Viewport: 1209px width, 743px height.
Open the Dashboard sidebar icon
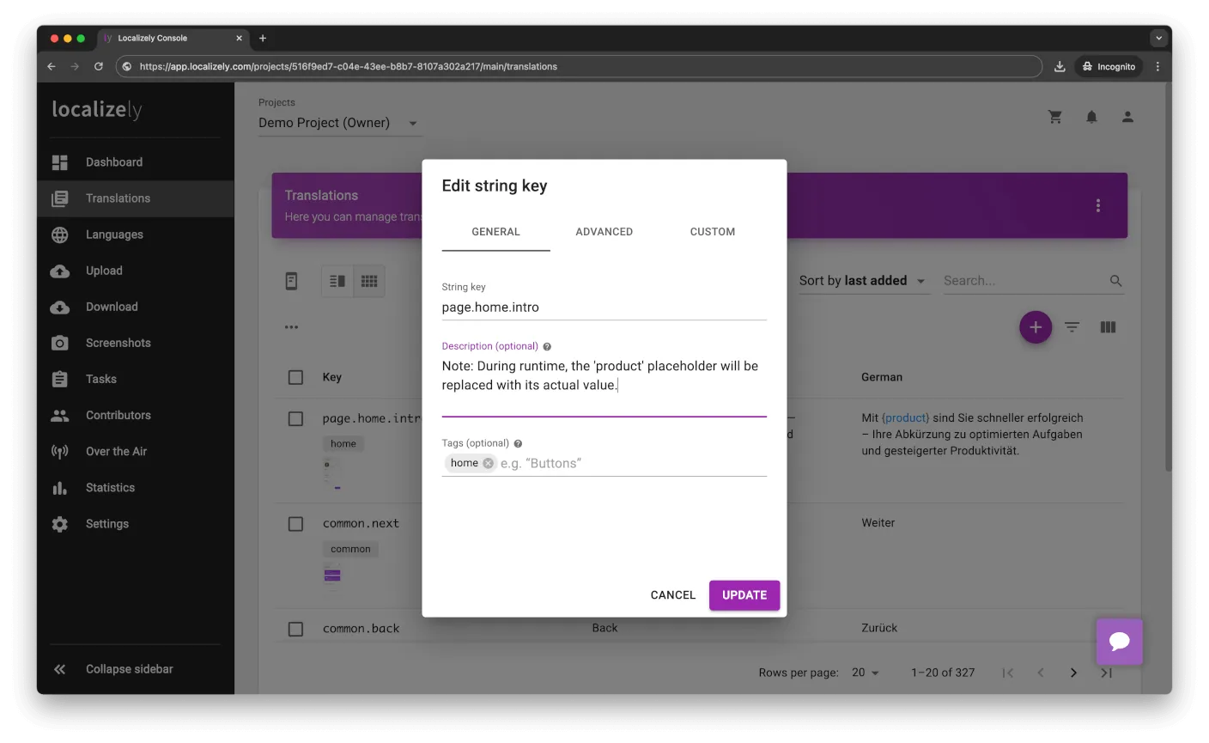(59, 162)
